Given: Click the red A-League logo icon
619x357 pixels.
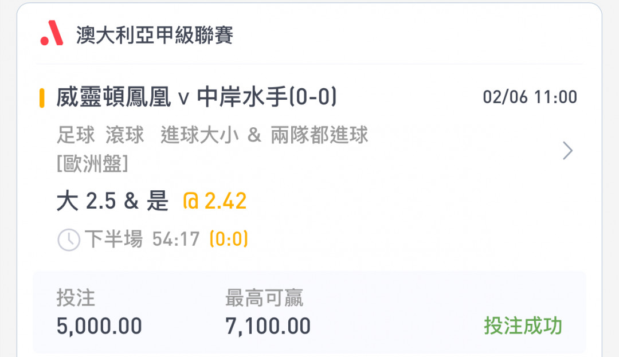Looking at the screenshot, I should (x=52, y=33).
